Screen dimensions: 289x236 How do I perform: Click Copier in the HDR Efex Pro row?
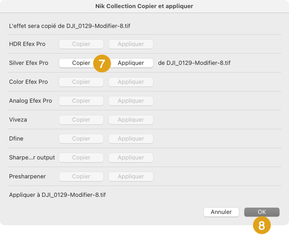(x=81, y=44)
